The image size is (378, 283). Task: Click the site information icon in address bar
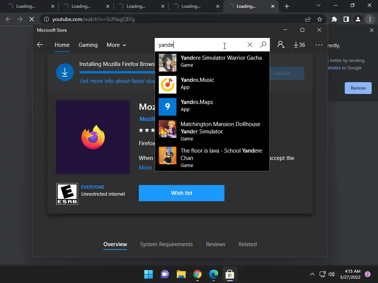pyautogui.click(x=47, y=19)
